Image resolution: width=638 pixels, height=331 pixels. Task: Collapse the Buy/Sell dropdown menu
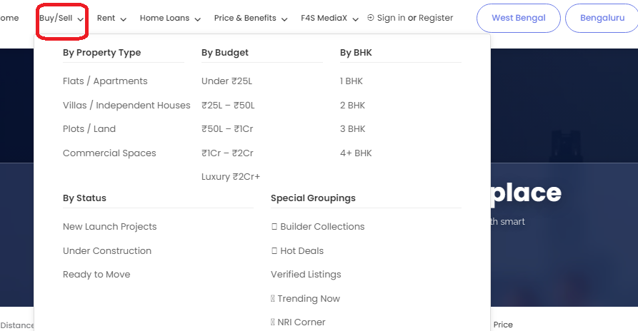pyautogui.click(x=62, y=19)
